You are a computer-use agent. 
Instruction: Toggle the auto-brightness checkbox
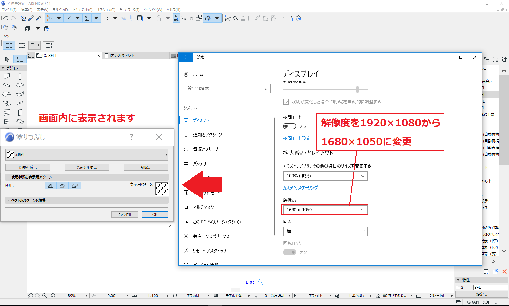point(286,102)
